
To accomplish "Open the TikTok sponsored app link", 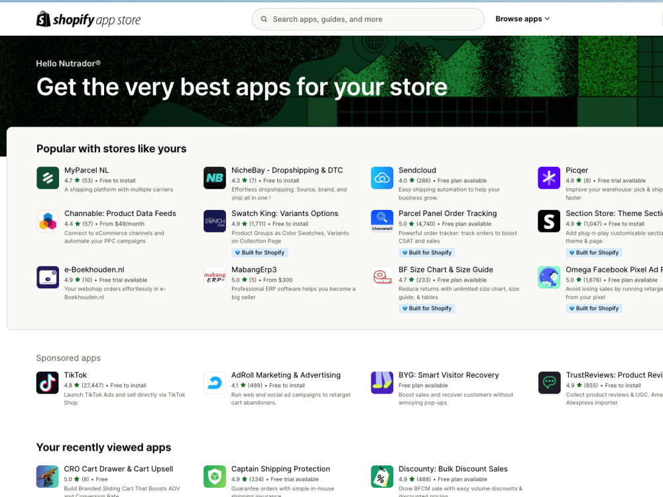I will click(x=76, y=375).
